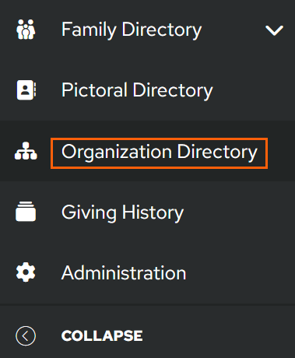
Task: Click the word Pictoral in sidebar
Action: coord(94,89)
